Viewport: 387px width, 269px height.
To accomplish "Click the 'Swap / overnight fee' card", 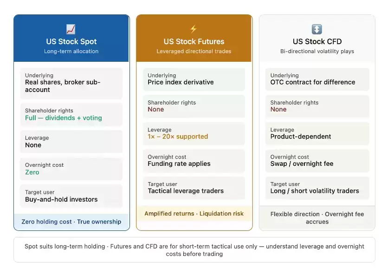I will tap(317, 161).
